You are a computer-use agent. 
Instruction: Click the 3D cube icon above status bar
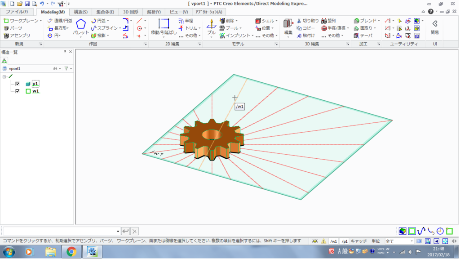[x=402, y=231]
